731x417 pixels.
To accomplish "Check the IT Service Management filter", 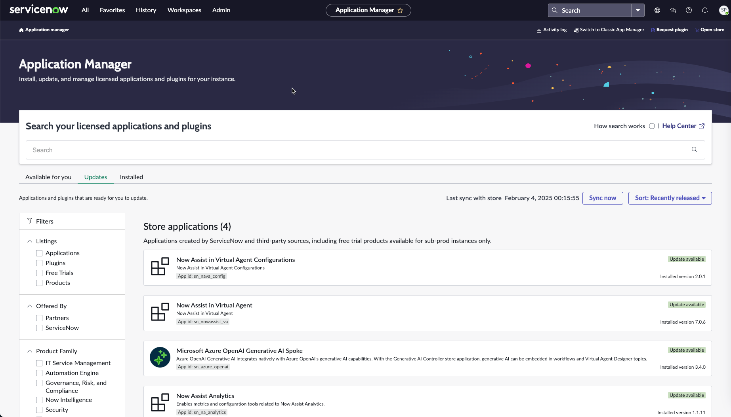I will (x=39, y=363).
